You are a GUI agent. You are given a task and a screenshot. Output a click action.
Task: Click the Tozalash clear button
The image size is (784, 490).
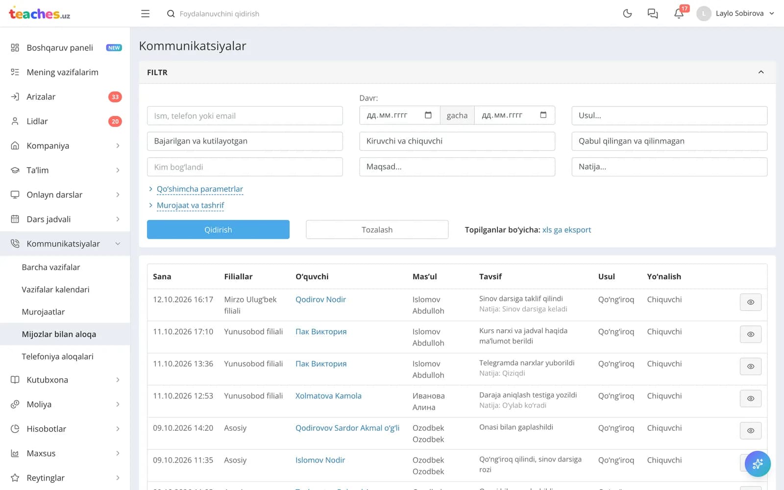[377, 229]
